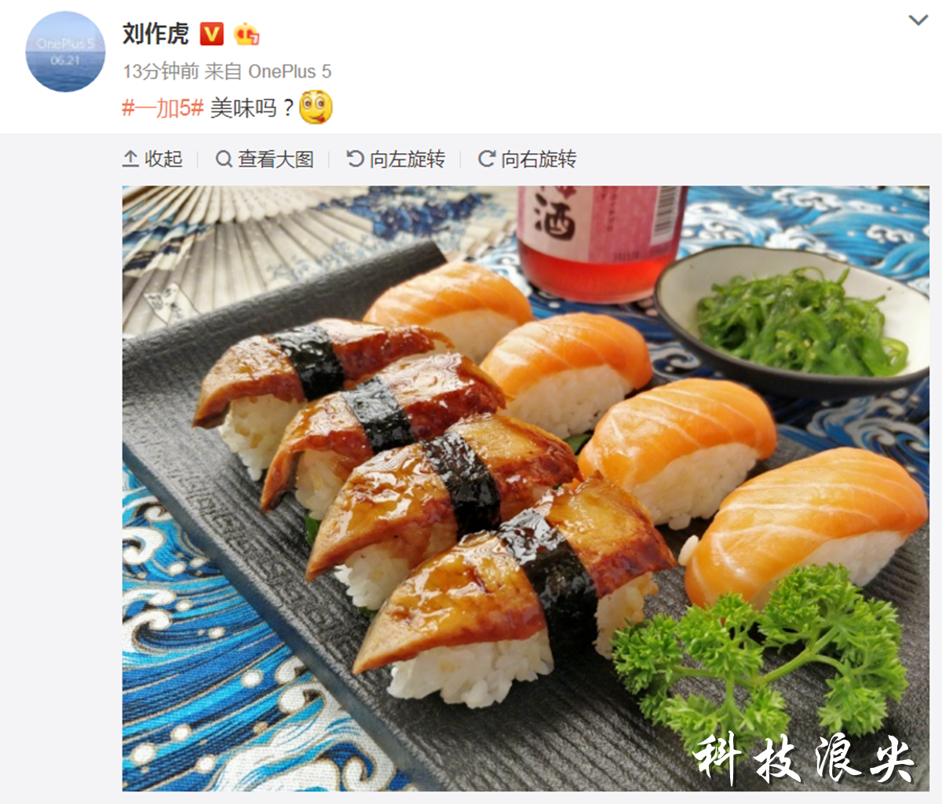Click the magnifier icon beside 查看大图
The image size is (942, 804).
[x=224, y=159]
